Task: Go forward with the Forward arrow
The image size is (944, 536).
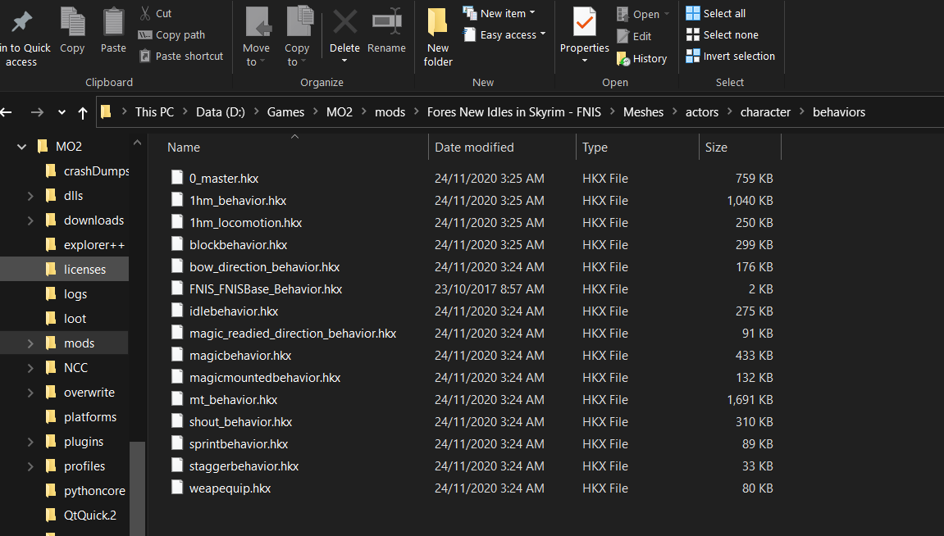Action: (37, 112)
